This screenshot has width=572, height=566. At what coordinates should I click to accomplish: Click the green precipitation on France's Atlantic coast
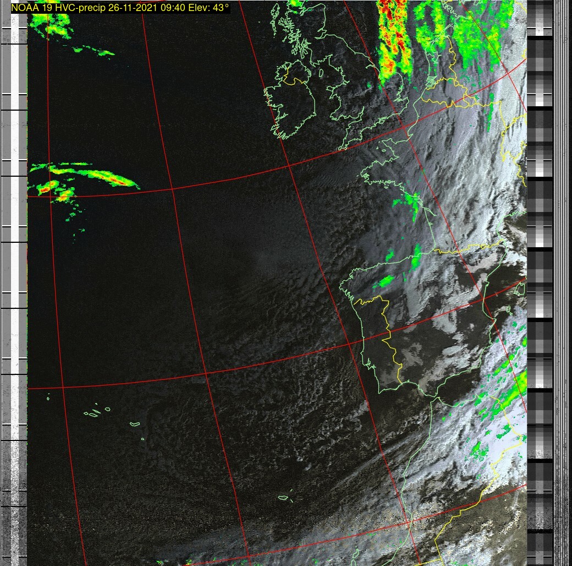point(410,202)
